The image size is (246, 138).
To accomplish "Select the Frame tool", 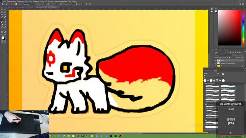I will pos(5,15).
